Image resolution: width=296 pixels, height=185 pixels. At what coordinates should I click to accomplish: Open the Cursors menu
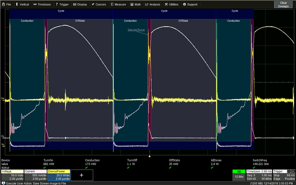99,4
